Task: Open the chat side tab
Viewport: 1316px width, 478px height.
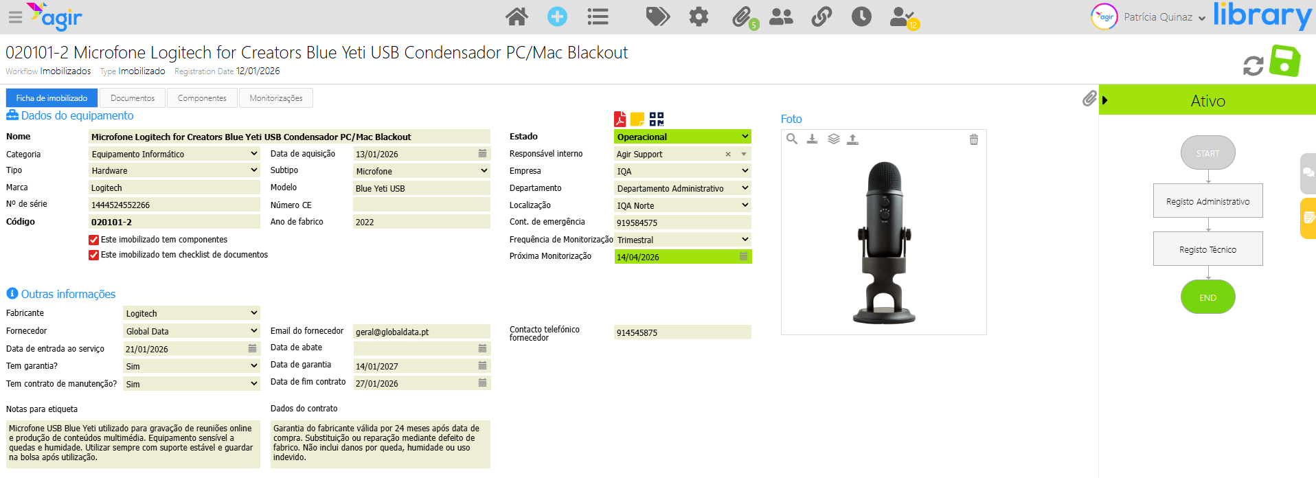Action: pos(1308,173)
